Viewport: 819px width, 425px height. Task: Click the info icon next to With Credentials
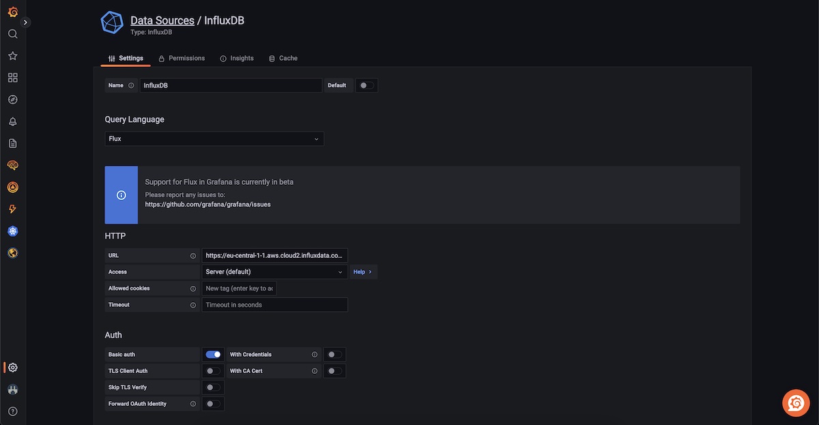pyautogui.click(x=315, y=355)
